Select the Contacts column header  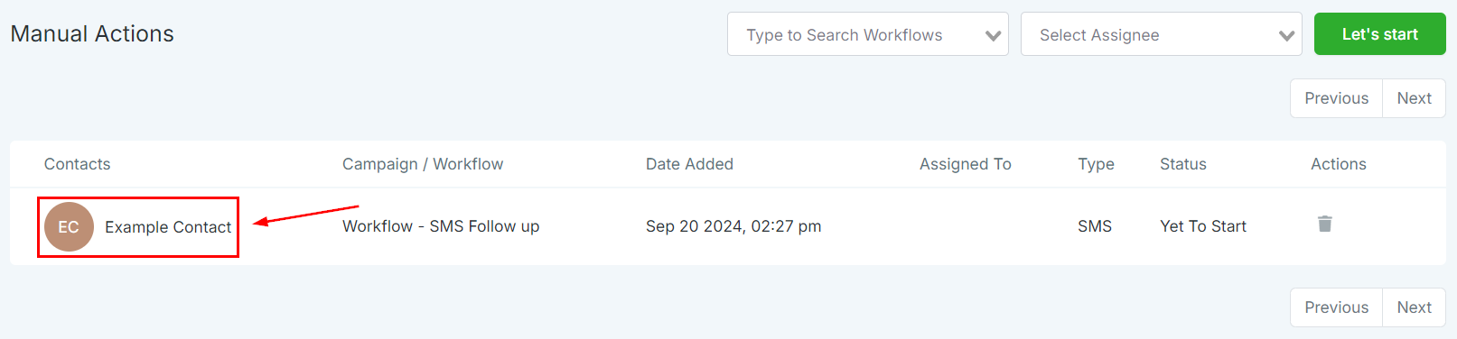click(x=77, y=164)
